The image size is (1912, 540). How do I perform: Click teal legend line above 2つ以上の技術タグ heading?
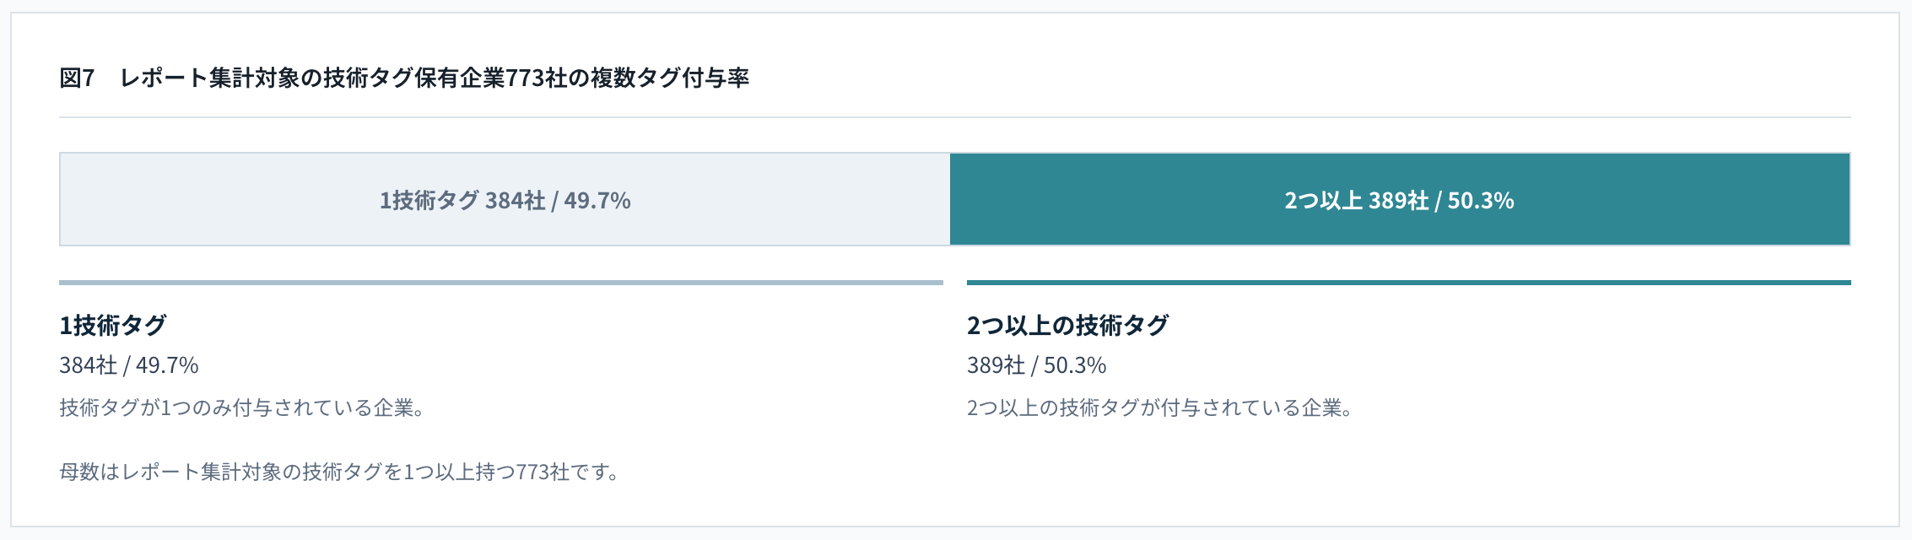pyautogui.click(x=1409, y=283)
